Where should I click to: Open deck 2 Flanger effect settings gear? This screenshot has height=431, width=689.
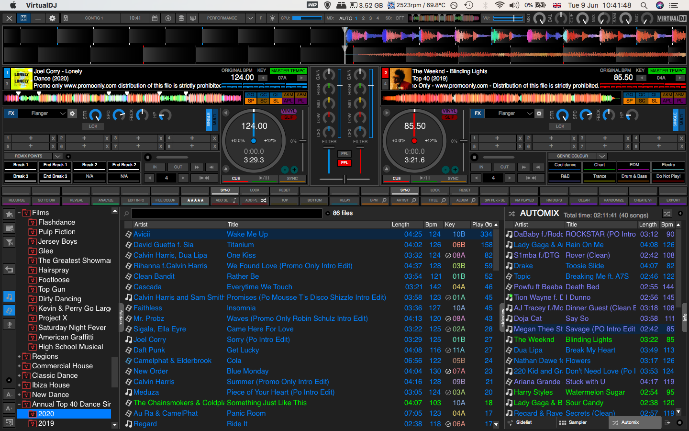tap(539, 113)
